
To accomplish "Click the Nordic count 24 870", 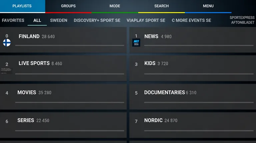I will point(171,121).
